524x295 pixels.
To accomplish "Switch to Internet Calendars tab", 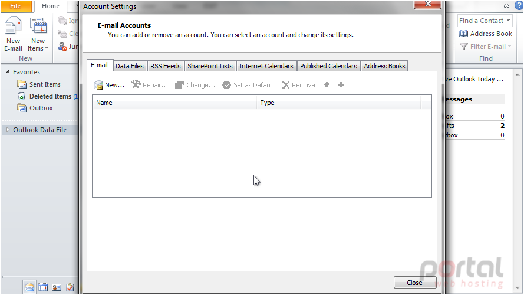I will click(x=266, y=66).
